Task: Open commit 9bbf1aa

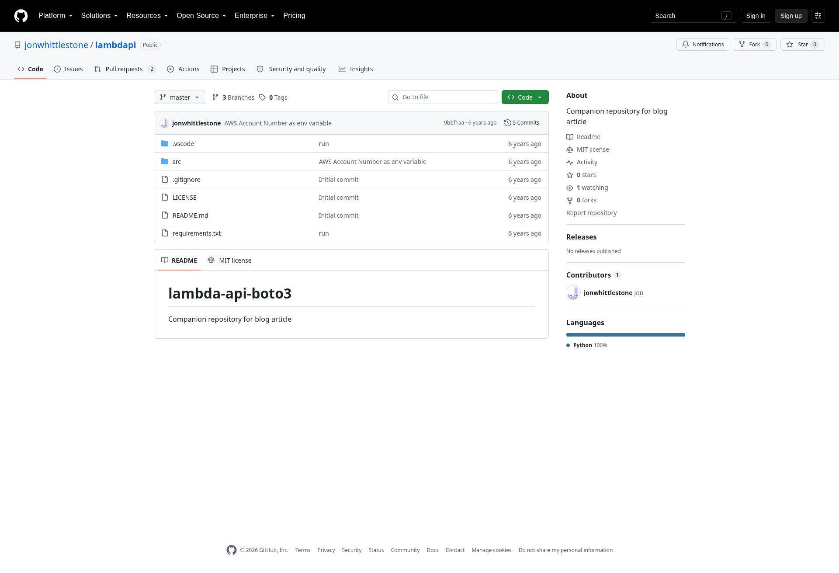Action: [x=454, y=123]
